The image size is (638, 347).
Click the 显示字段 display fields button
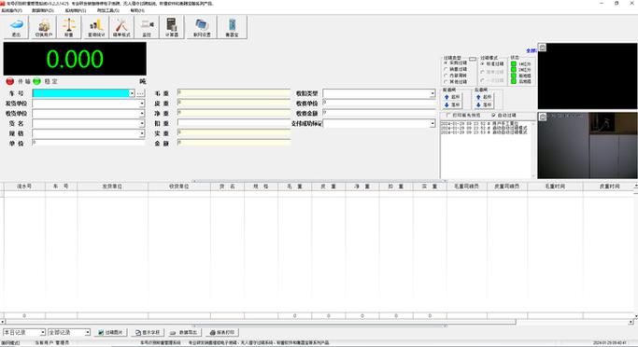pos(148,332)
